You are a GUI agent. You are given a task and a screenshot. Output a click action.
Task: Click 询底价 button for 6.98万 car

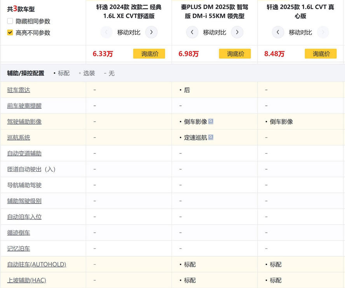(235, 54)
